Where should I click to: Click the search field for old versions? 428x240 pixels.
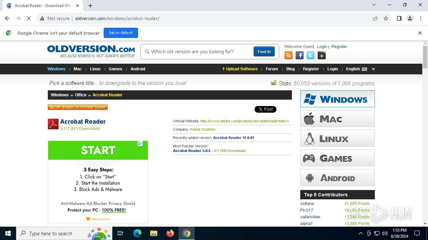[x=201, y=52]
